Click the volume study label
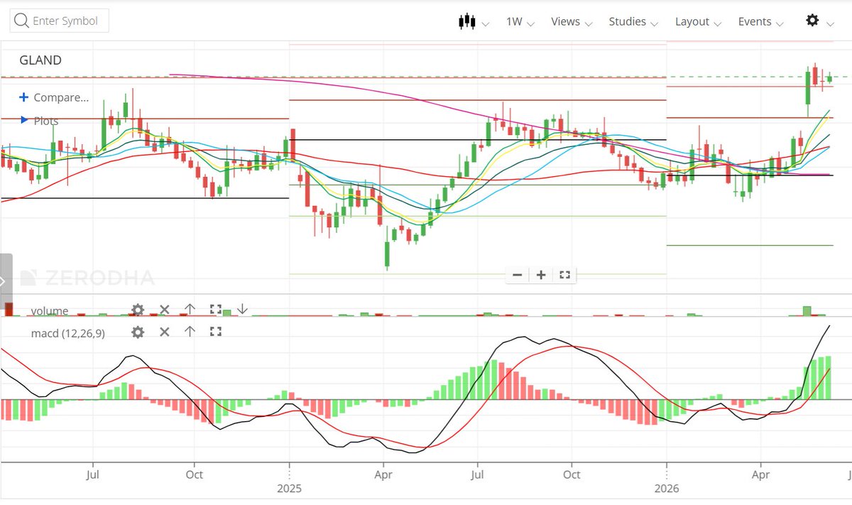 (50, 310)
